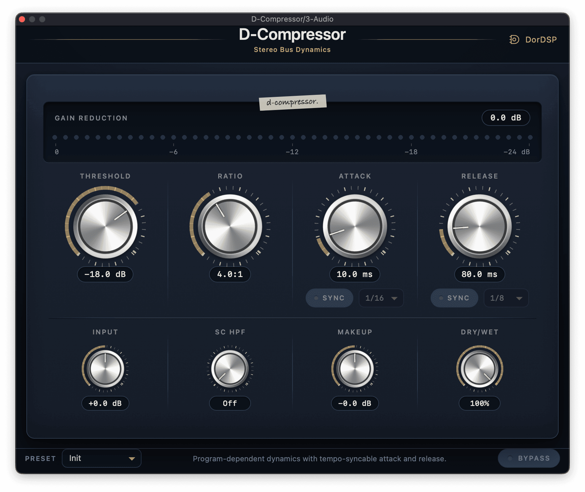Screen dimensions: 585x492
Task: Click the Threshold knob
Action: pos(105,226)
